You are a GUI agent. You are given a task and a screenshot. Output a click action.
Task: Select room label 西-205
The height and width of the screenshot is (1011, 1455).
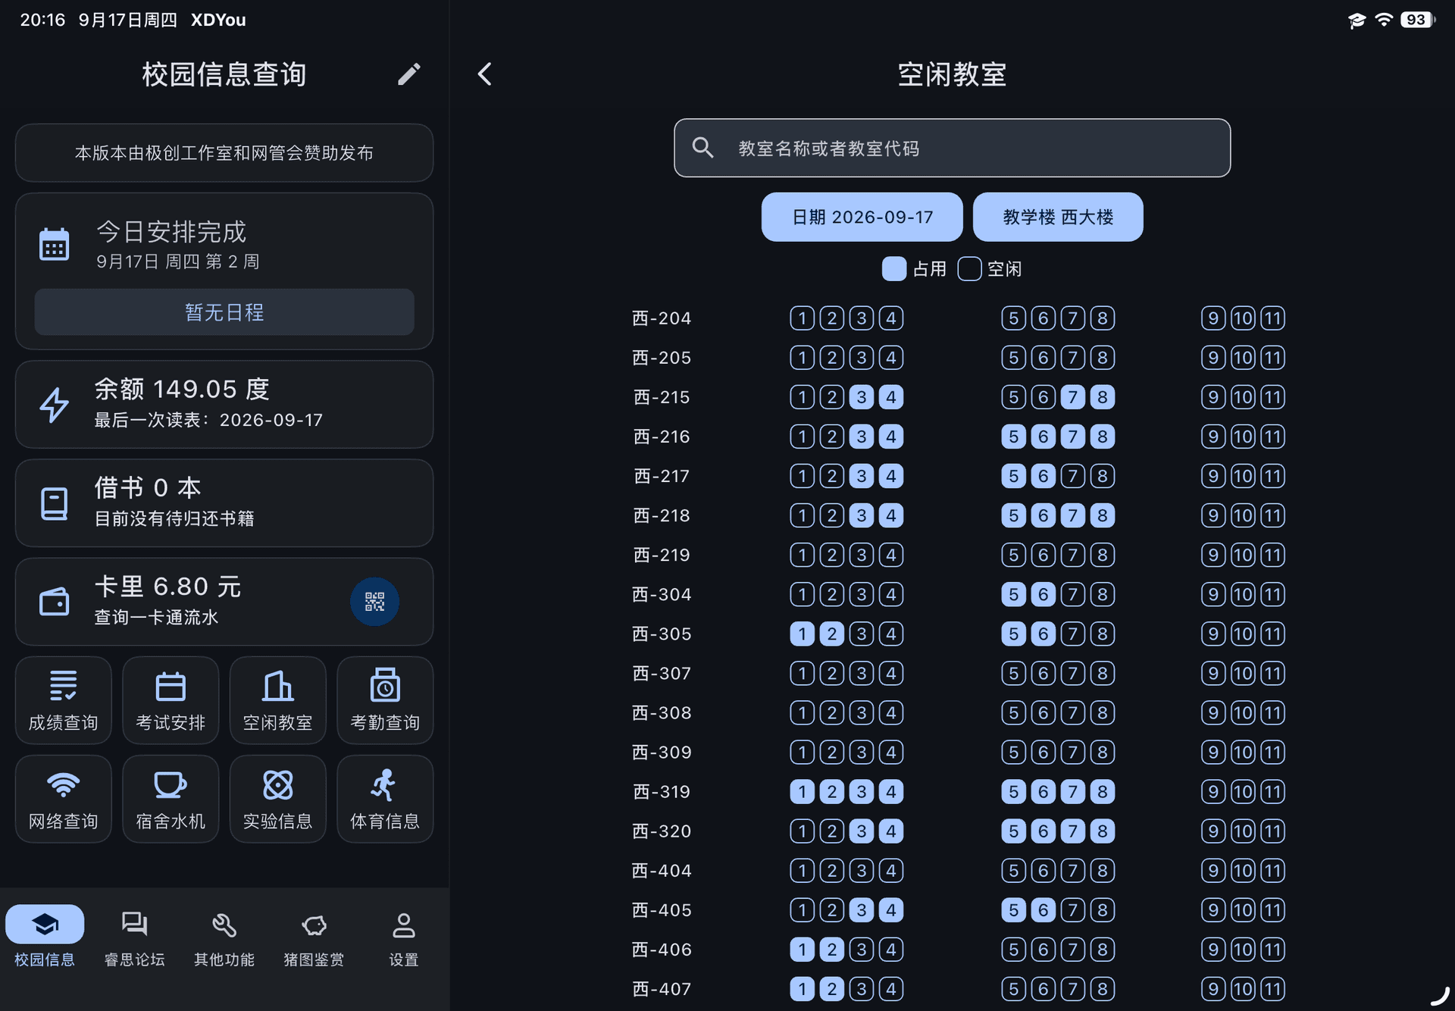point(662,358)
